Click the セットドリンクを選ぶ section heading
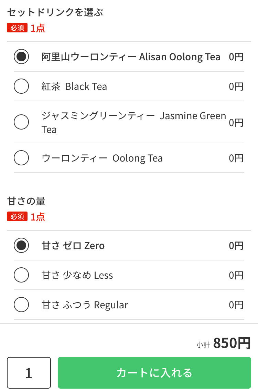 click(x=55, y=13)
